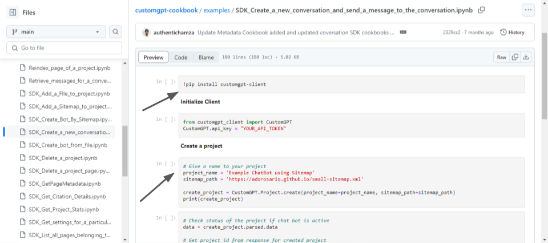
Task: Open the Update Metadata Cookbook commit message
Action: pos(296,32)
